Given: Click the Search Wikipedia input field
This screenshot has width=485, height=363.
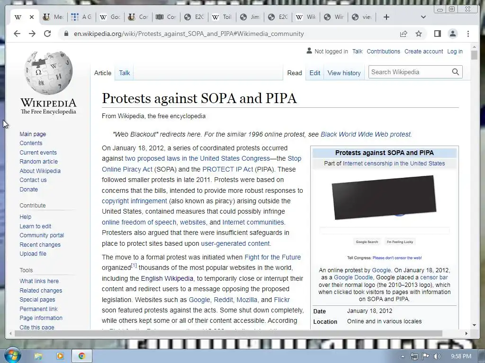Looking at the screenshot, I should 410,72.
